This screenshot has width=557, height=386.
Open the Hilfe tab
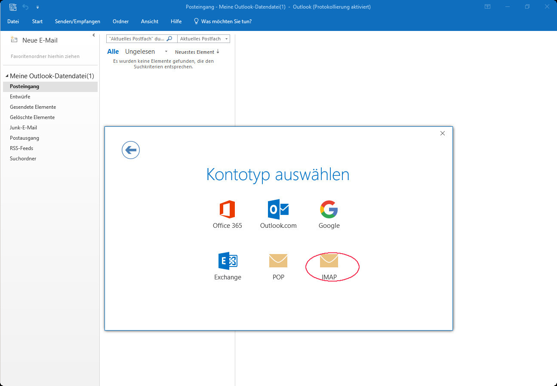pos(176,21)
